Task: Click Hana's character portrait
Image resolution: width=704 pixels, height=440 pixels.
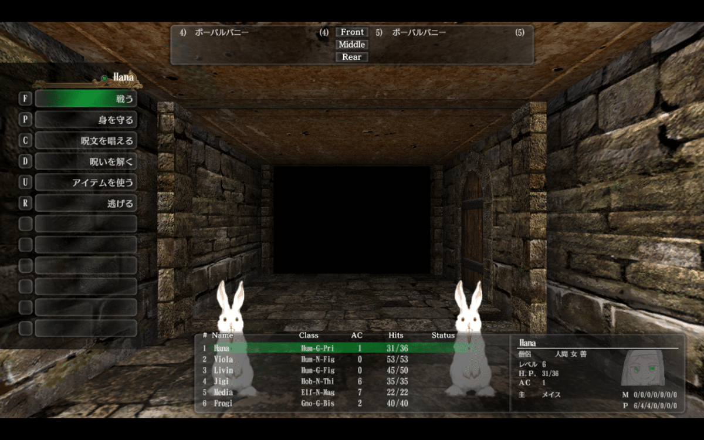Action: pyautogui.click(x=642, y=368)
